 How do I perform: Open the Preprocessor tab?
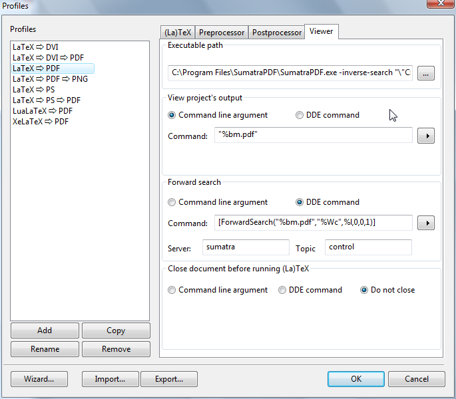(222, 33)
